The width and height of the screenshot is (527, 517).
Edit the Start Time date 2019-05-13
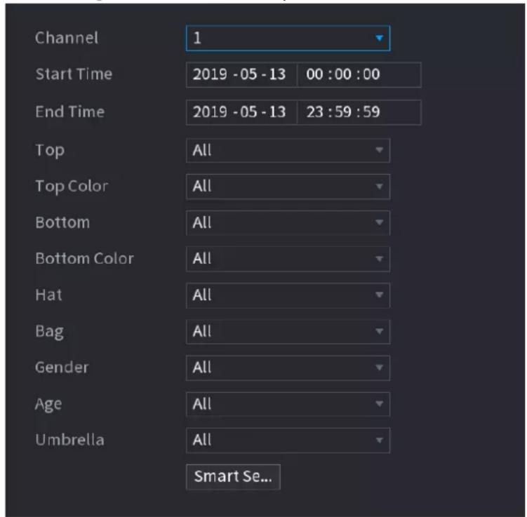[241, 74]
